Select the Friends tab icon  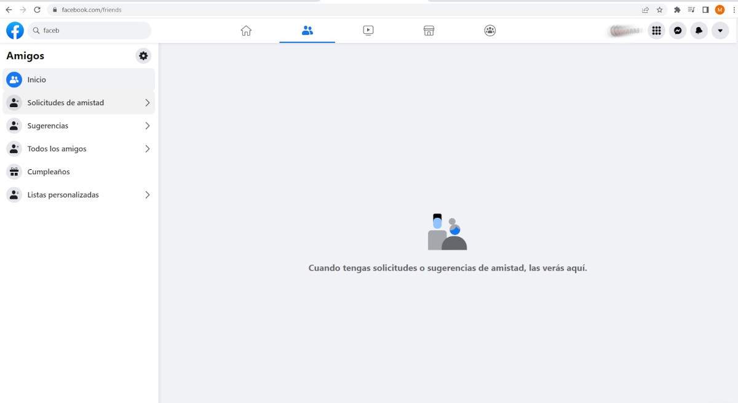[307, 30]
